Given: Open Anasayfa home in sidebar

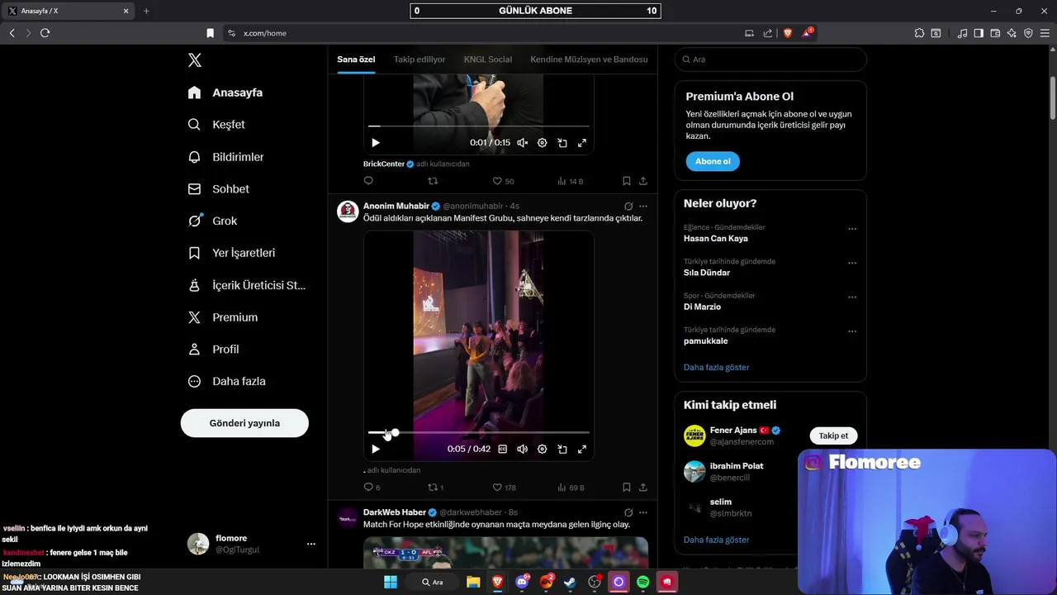Looking at the screenshot, I should pyautogui.click(x=225, y=93).
